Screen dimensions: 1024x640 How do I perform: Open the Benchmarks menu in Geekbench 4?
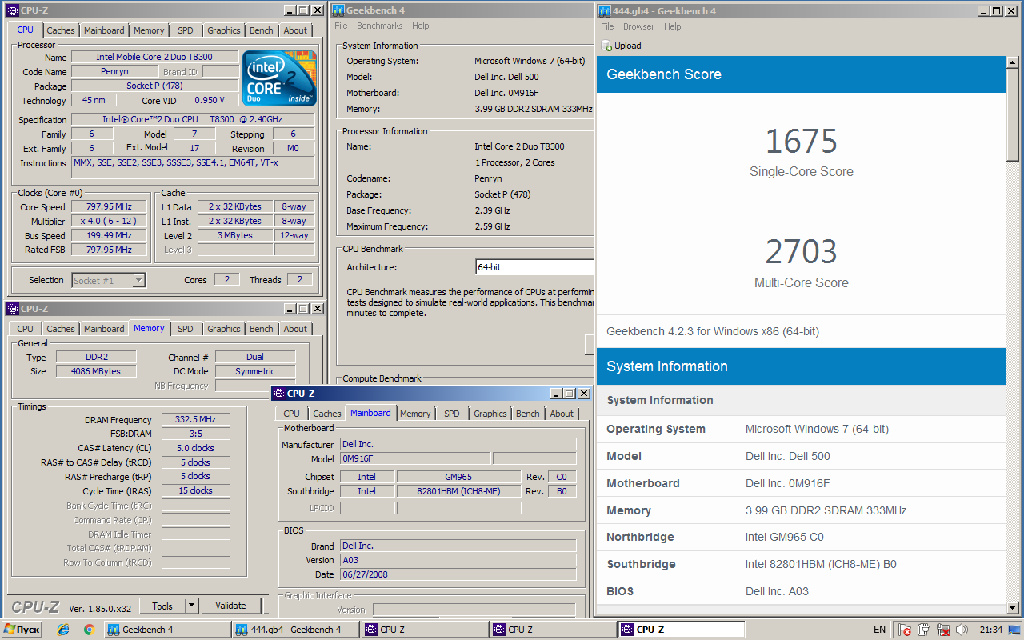pos(380,26)
